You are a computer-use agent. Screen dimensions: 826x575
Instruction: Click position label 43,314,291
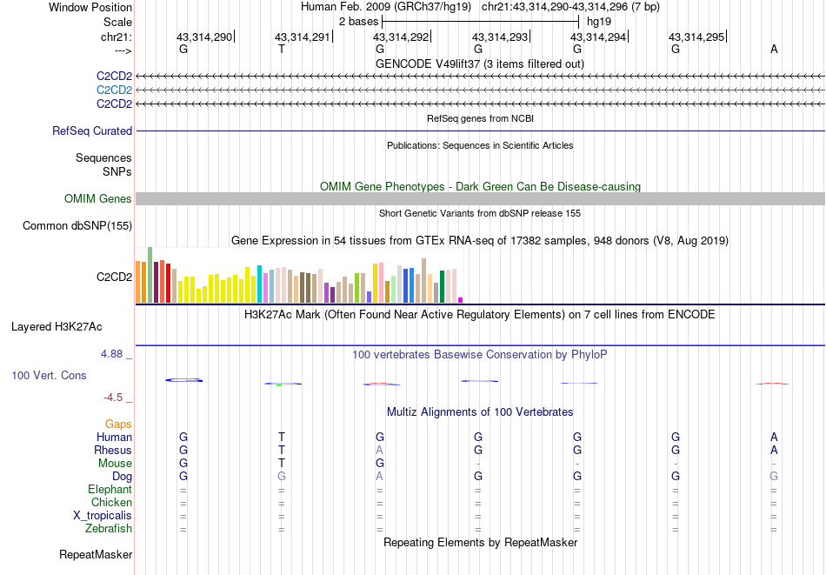pyautogui.click(x=303, y=37)
